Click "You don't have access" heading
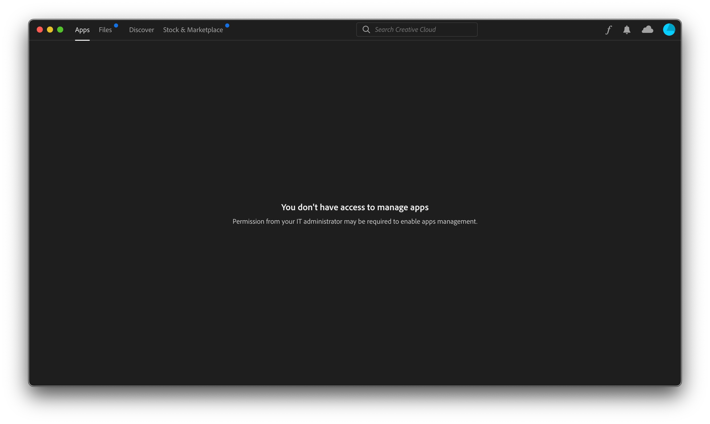Image resolution: width=710 pixels, height=424 pixels. [323, 207]
